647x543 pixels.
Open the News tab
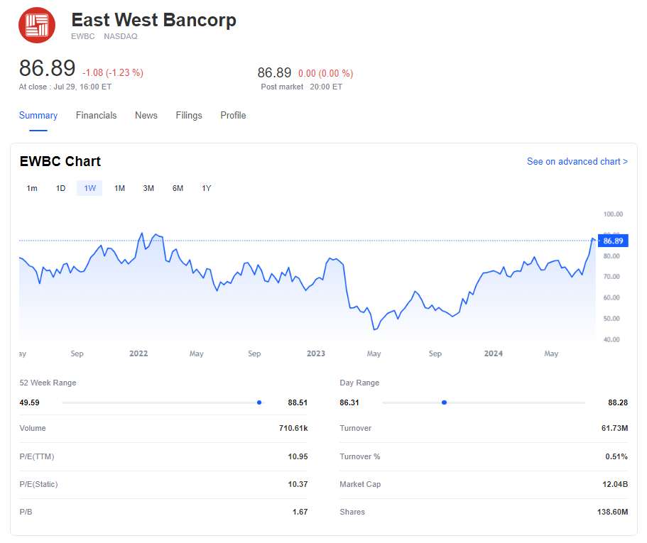[146, 116]
